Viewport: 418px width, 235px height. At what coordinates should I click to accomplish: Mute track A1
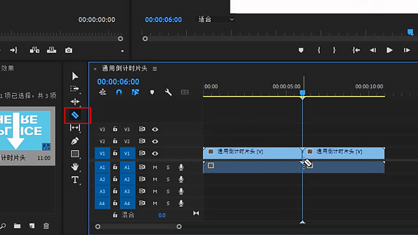pyautogui.click(x=155, y=167)
